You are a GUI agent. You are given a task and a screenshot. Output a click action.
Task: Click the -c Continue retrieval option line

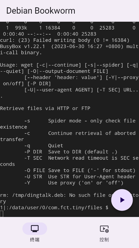click(x=68, y=136)
